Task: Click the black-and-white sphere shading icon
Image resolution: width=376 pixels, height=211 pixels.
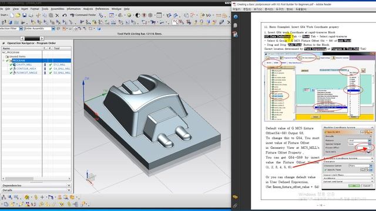Action: (137, 15)
